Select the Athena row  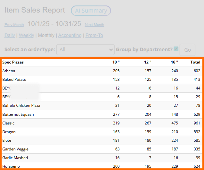pyautogui.click(x=9, y=71)
